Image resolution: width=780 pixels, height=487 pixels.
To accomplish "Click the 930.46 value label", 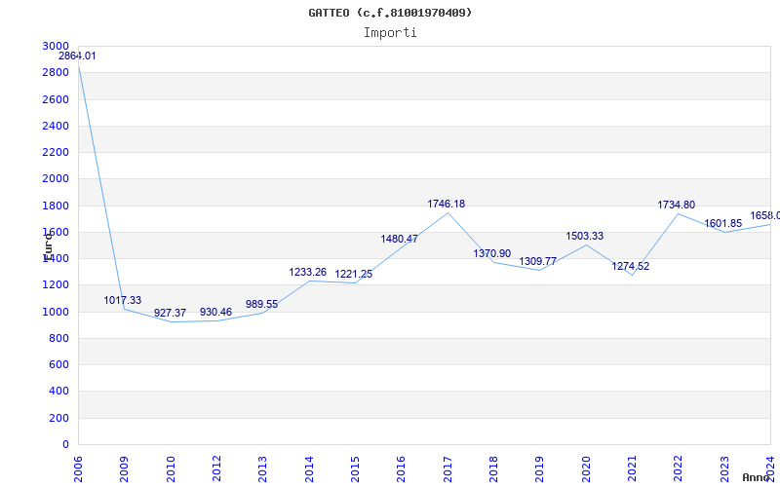I will coord(215,312).
